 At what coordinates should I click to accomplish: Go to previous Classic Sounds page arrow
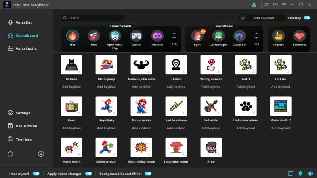[174, 34]
